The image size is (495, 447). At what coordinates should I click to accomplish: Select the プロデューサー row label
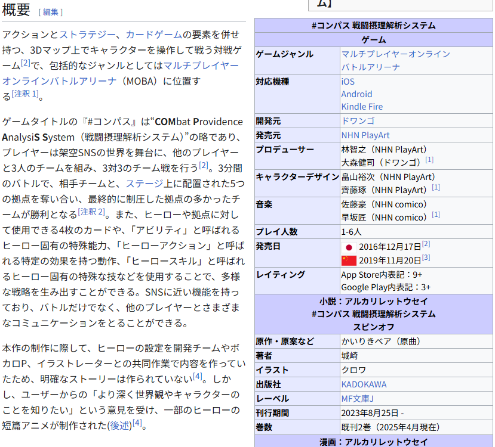coord(285,150)
